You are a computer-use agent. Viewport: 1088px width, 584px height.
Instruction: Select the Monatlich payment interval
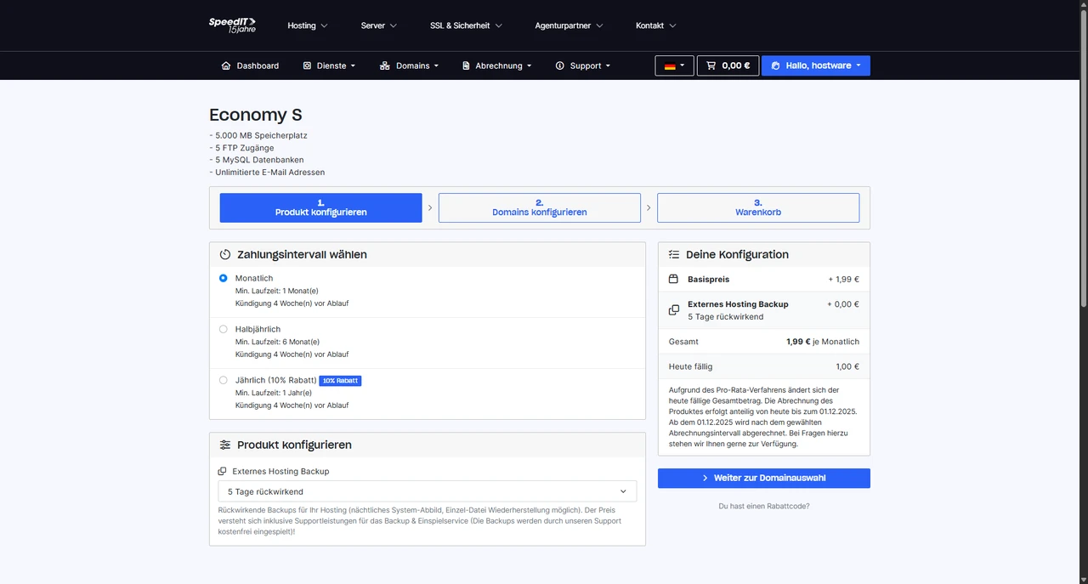point(224,278)
